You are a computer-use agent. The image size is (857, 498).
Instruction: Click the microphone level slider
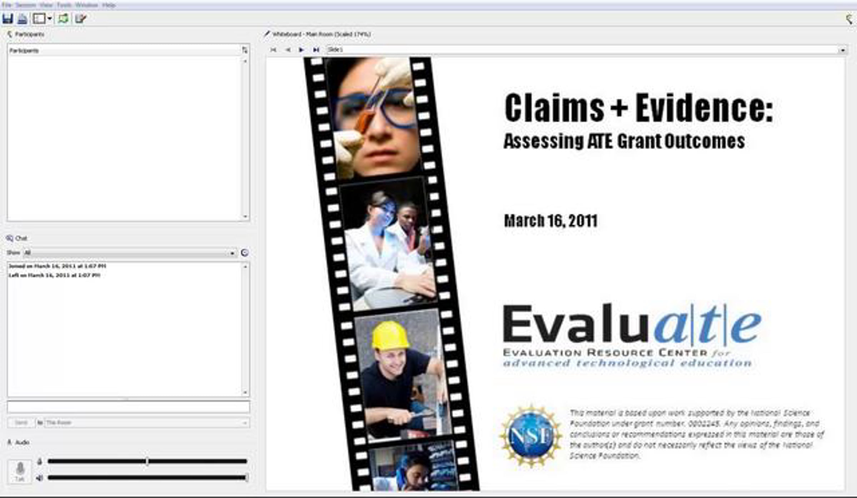pyautogui.click(x=147, y=461)
